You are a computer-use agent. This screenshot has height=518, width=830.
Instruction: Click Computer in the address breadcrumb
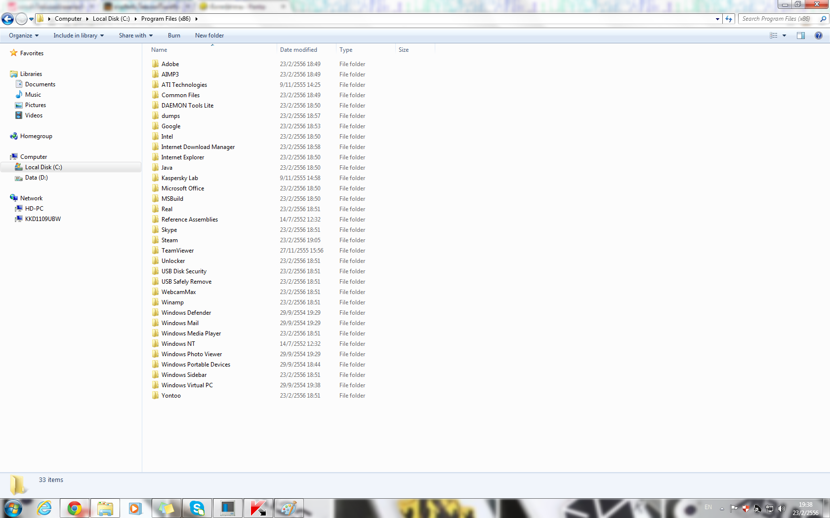(x=68, y=19)
